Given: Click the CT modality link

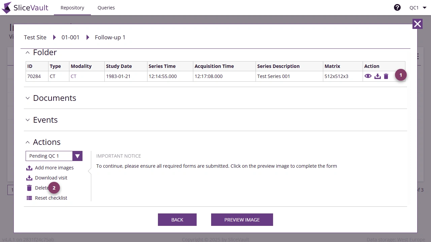Looking at the screenshot, I should pyautogui.click(x=73, y=76).
